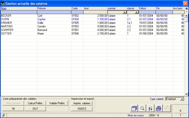Viewport: 189px width, 118px height.
Task: Sort by the Nom column header
Action: tap(3, 8)
